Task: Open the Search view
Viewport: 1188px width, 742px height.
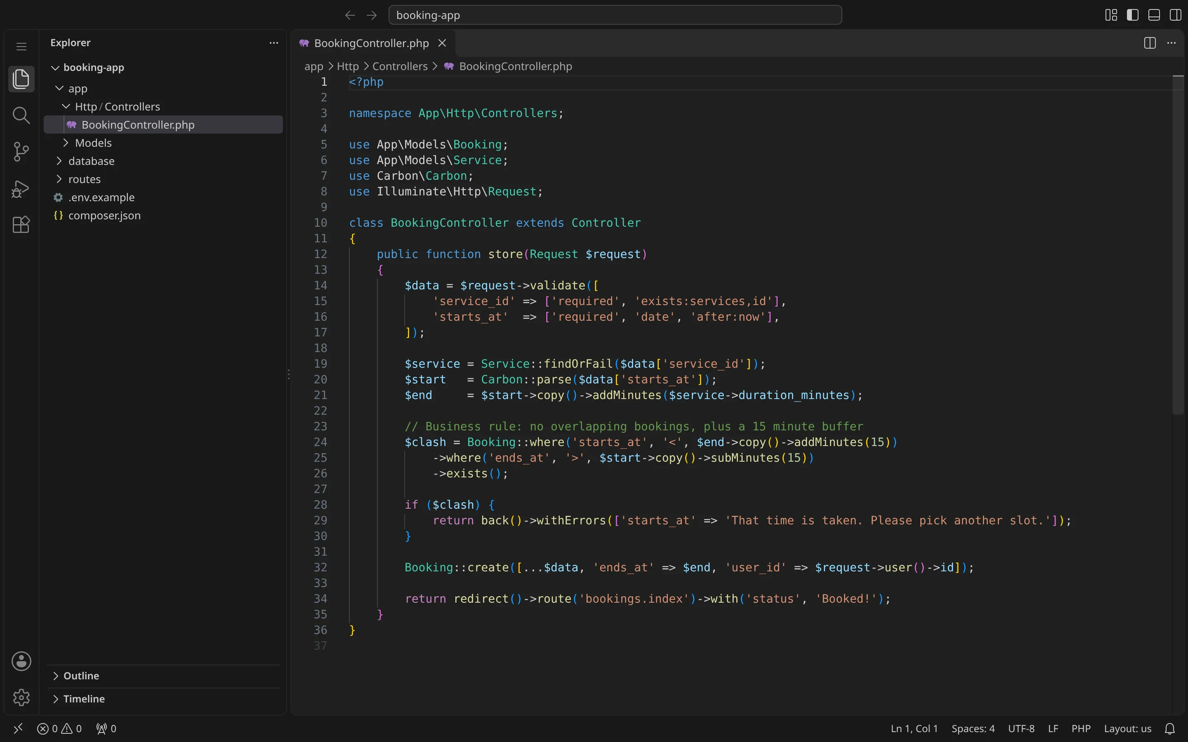Action: pos(21,115)
